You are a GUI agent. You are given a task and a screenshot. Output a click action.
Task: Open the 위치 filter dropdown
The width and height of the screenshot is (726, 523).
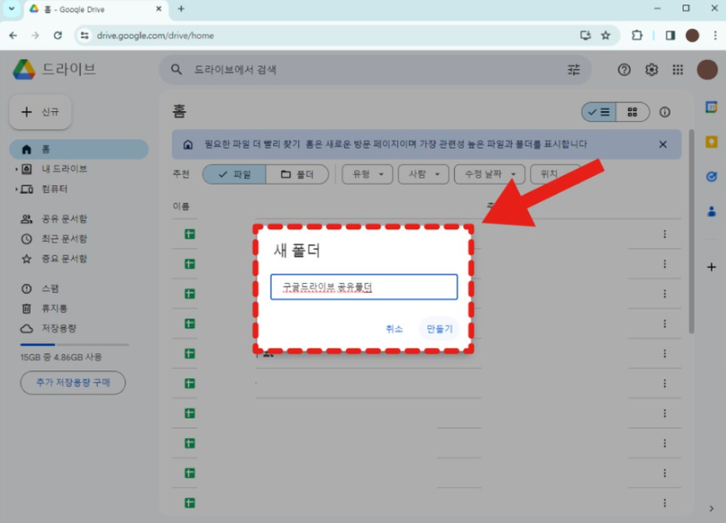pyautogui.click(x=555, y=174)
